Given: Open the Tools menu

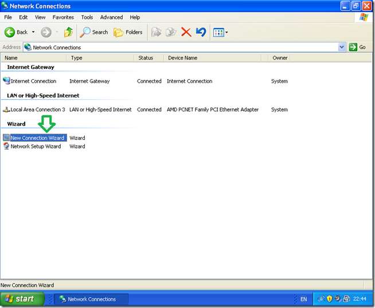Looking at the screenshot, I should click(x=87, y=17).
